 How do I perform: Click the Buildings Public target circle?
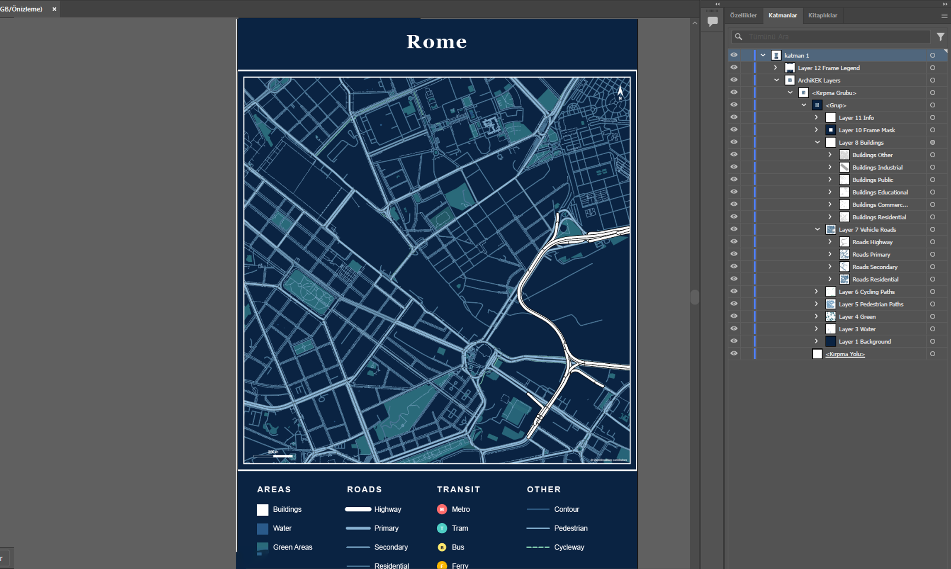(933, 179)
